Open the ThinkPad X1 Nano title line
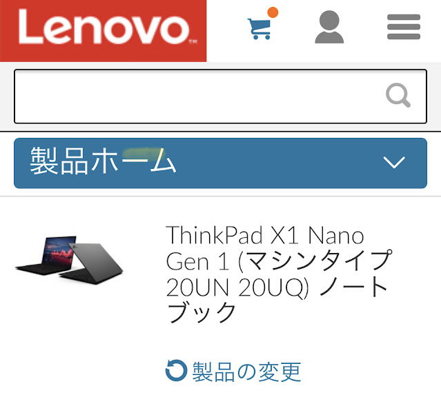This screenshot has height=415, width=441. [264, 235]
